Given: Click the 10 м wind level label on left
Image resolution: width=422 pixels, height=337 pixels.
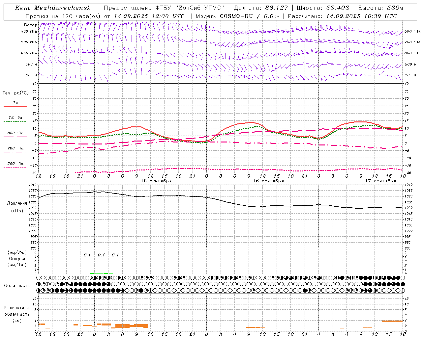Looking at the screenshot, I should pos(32,75).
